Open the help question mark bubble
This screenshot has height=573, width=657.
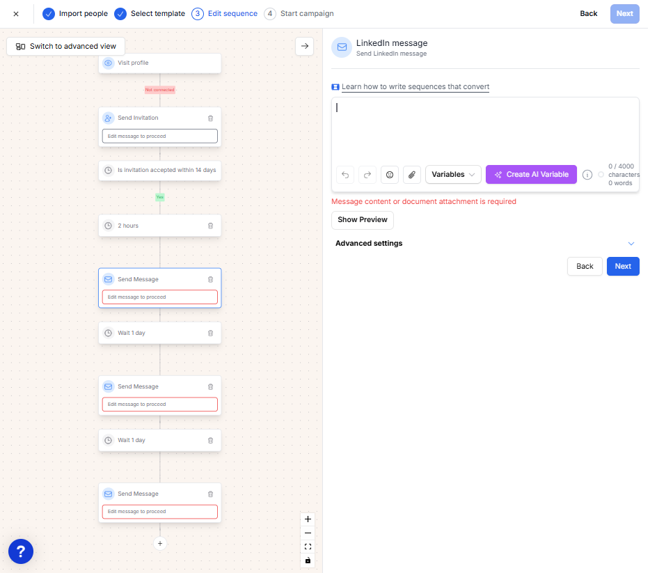coord(21,551)
